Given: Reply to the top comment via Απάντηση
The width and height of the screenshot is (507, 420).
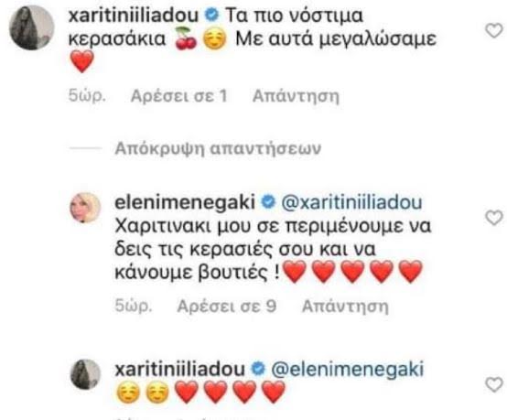Looking at the screenshot, I should [x=296, y=96].
